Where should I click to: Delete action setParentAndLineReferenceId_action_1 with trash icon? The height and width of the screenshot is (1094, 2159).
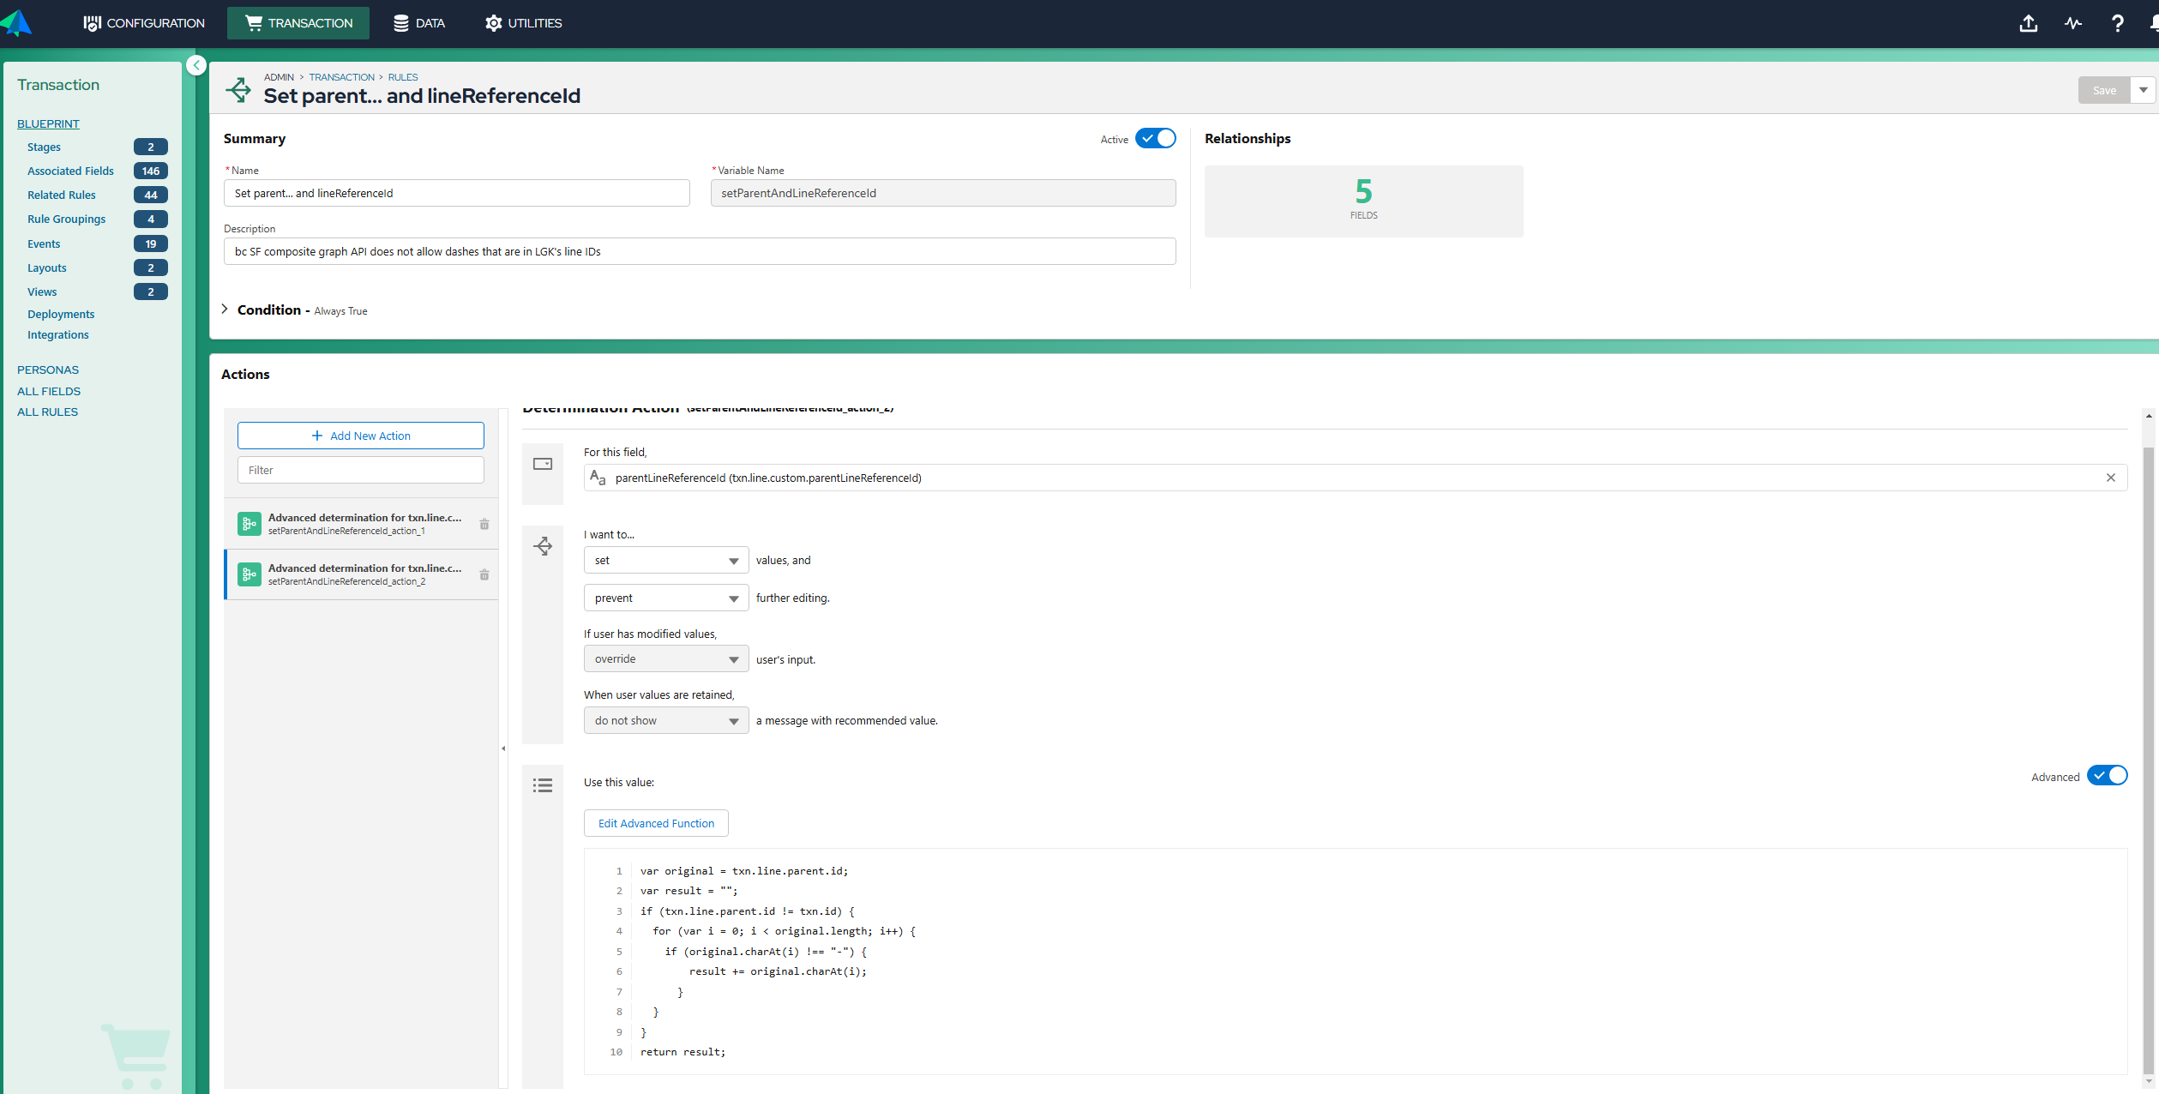(484, 524)
